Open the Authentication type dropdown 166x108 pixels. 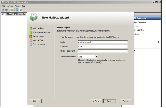tap(96, 57)
